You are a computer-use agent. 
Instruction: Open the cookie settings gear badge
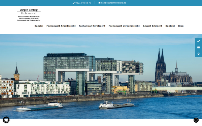[x=6, y=120]
